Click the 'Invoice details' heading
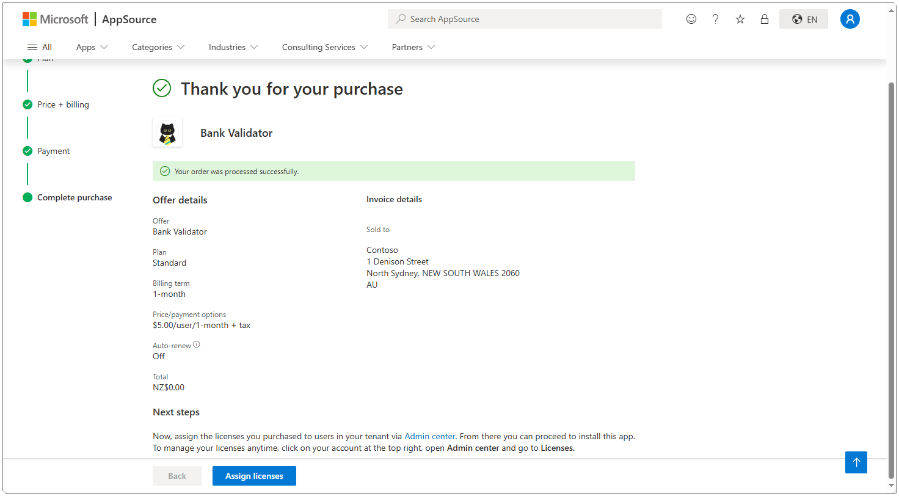The height and width of the screenshot is (496, 899). click(x=394, y=199)
